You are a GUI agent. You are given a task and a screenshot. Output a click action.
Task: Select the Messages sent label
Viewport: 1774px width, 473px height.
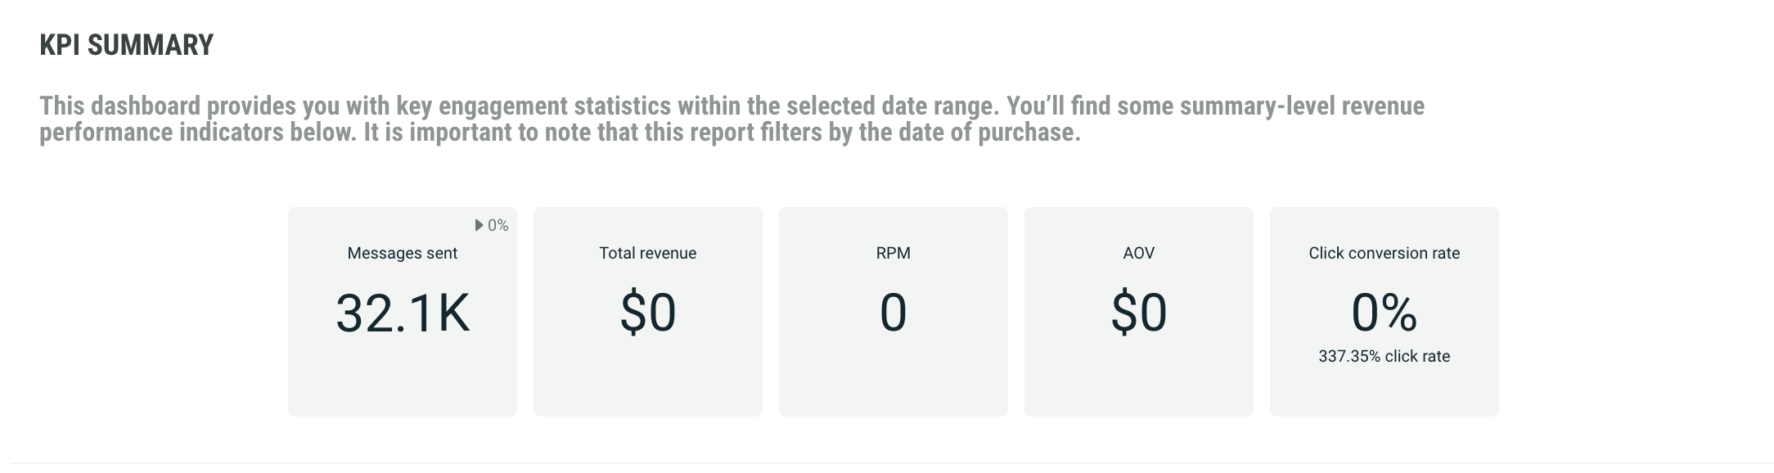point(402,253)
